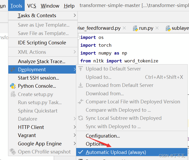This screenshot has width=189, height=160.
Task: Open deployment Configuration...
Action: coord(103,136)
